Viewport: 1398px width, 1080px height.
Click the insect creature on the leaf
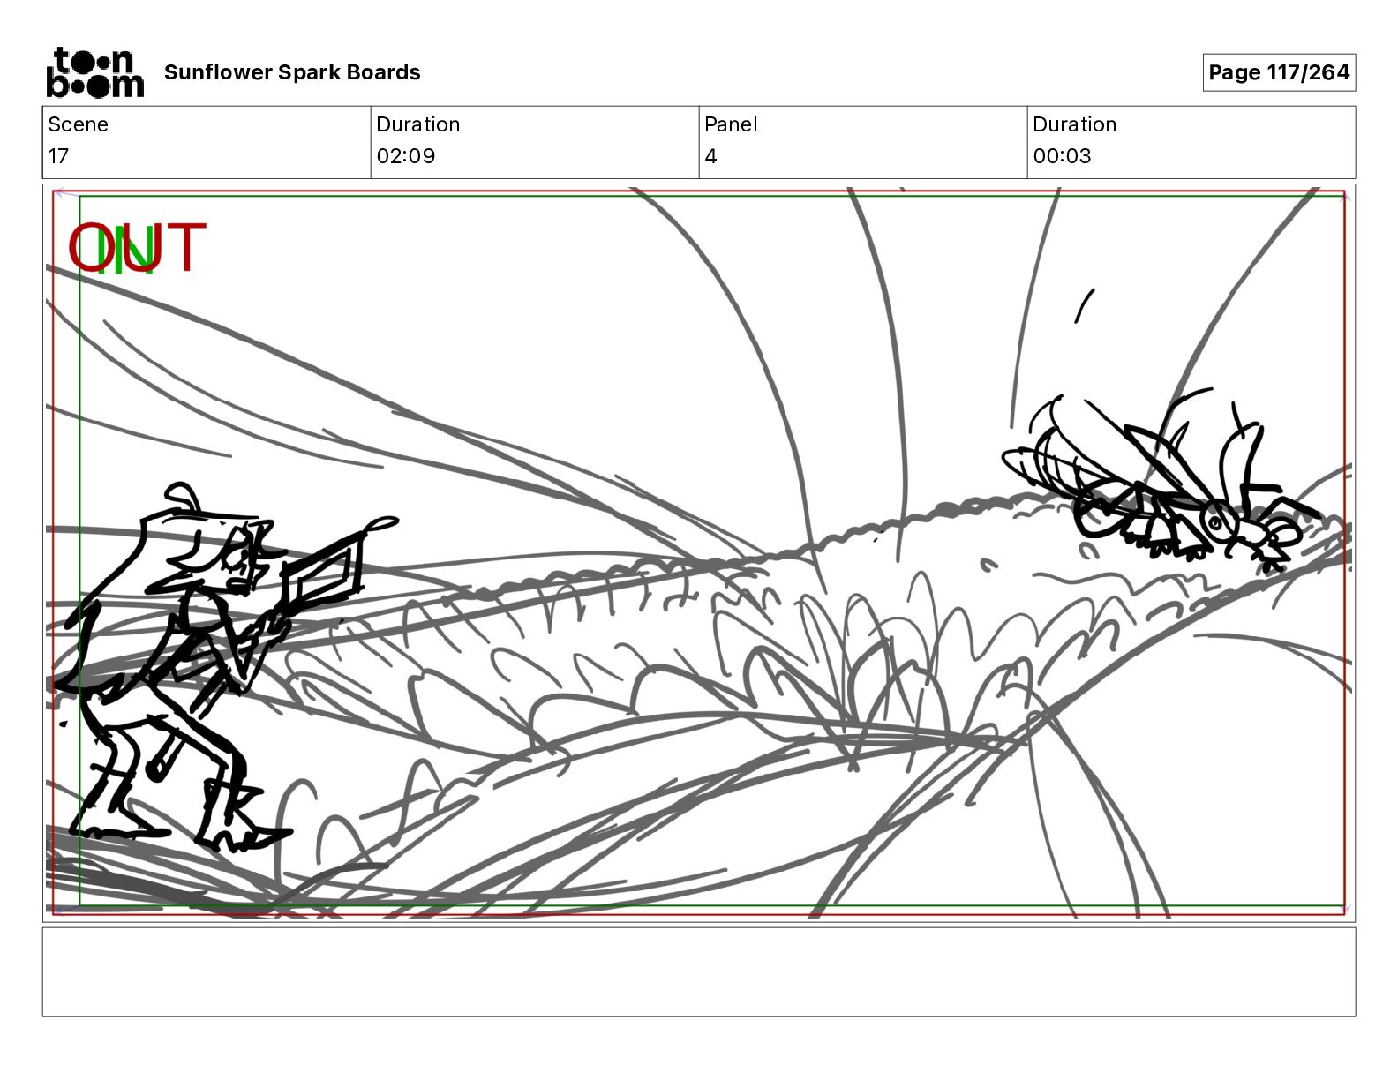click(1162, 481)
